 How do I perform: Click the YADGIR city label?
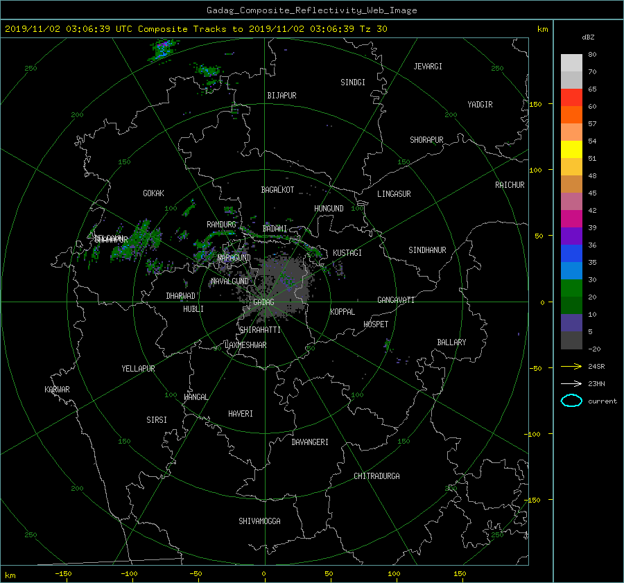[x=480, y=105]
